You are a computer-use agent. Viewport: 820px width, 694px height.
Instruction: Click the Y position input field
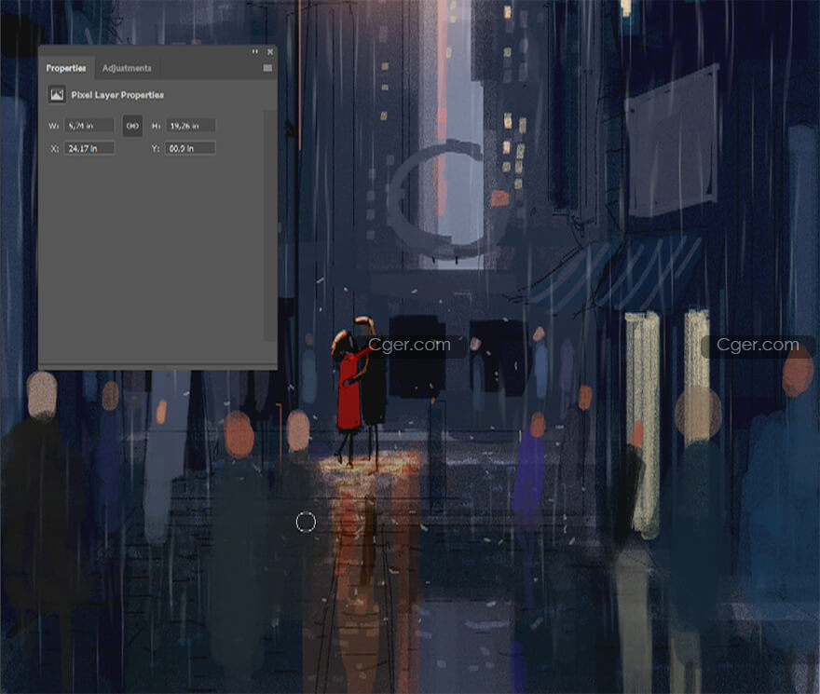click(x=190, y=148)
